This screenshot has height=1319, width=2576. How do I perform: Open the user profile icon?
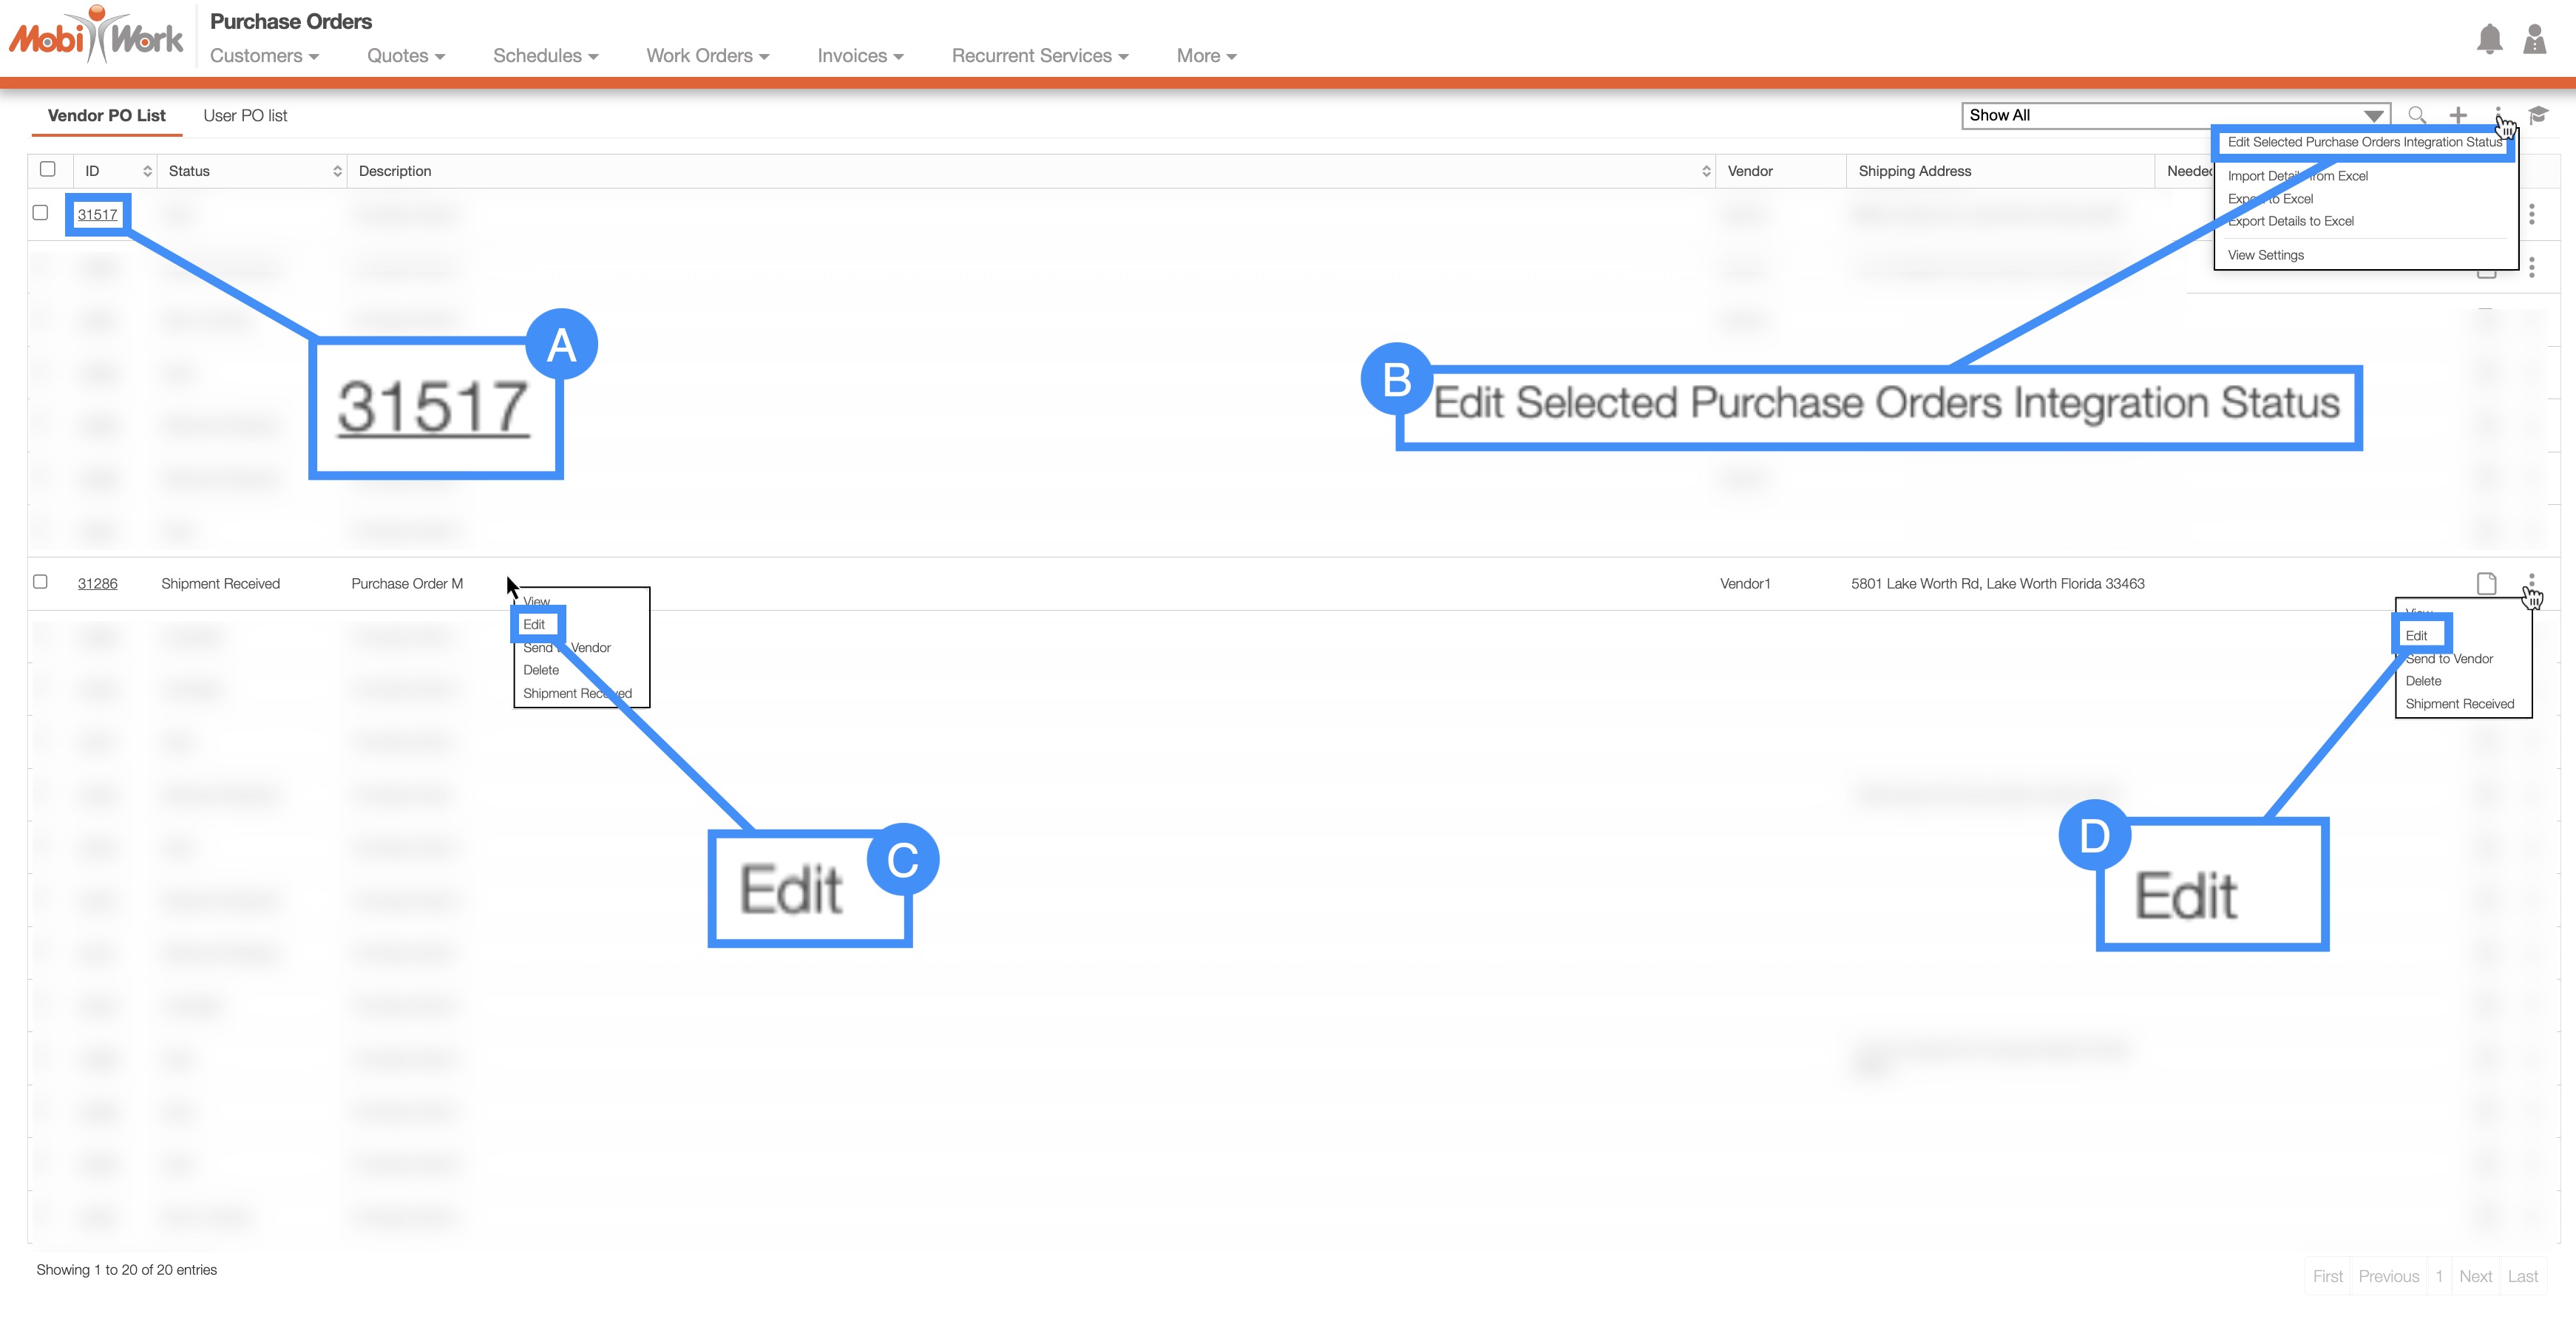tap(2534, 40)
